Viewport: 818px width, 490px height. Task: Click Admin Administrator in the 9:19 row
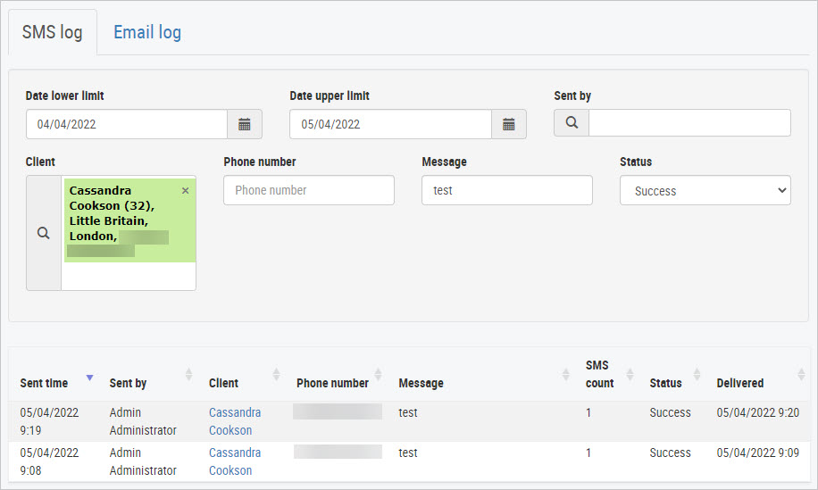point(143,421)
